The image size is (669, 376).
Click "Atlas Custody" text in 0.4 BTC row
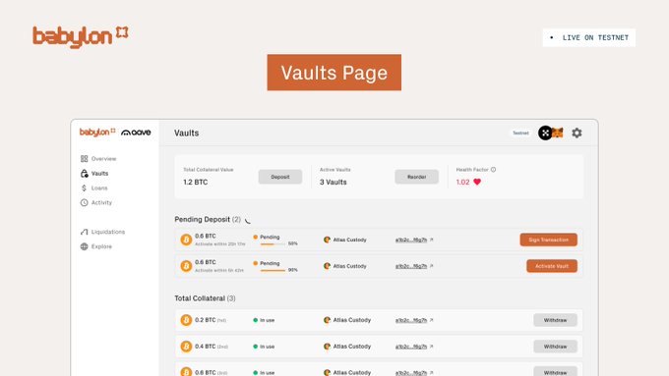point(352,347)
